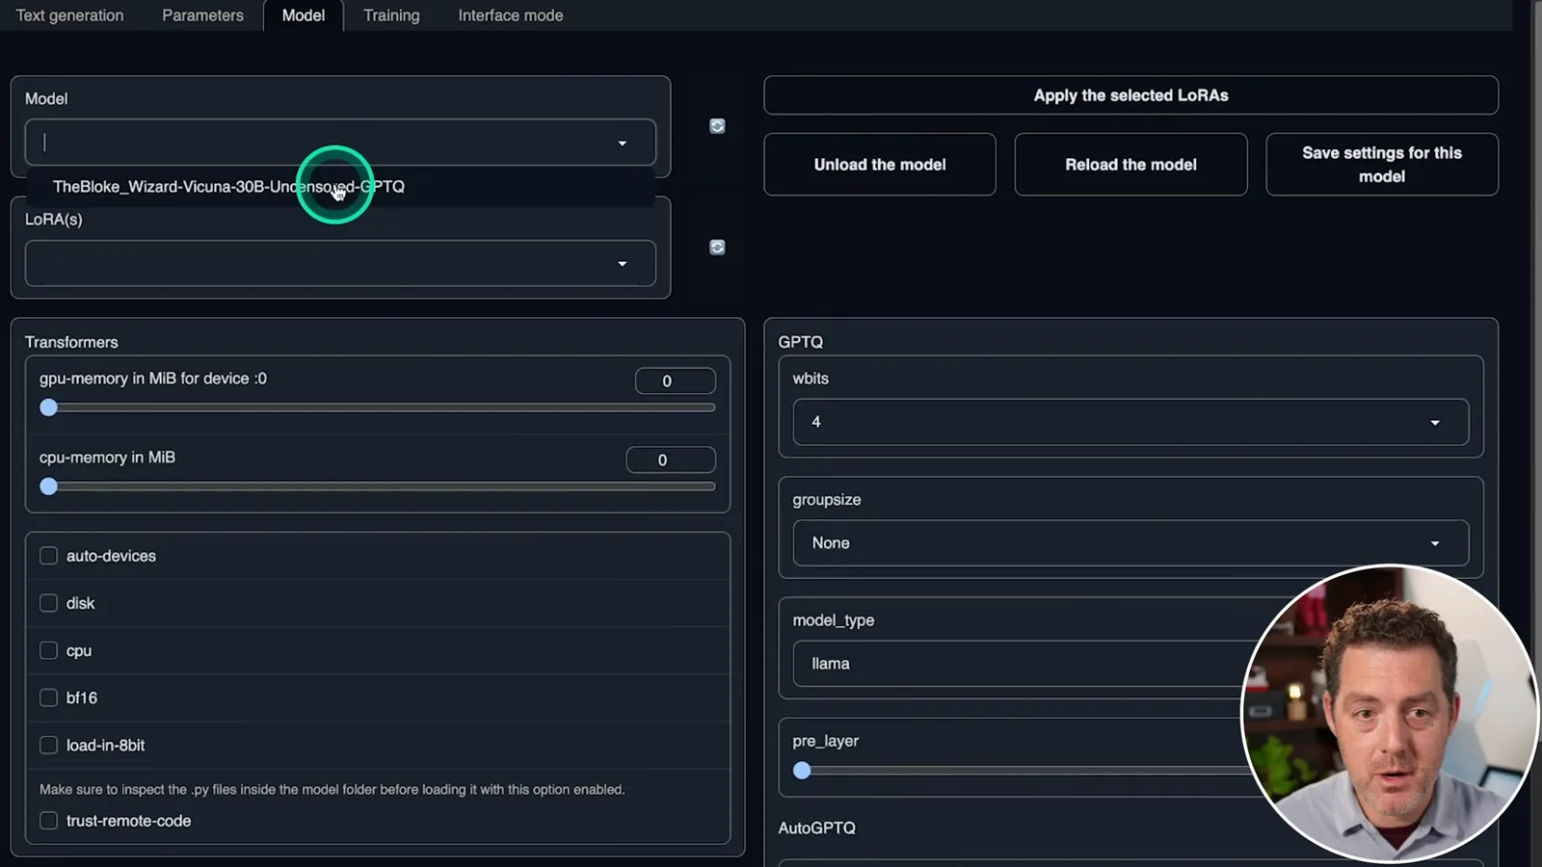Open the groupsize dropdown
Screen dimensions: 1542x867
coord(1130,543)
